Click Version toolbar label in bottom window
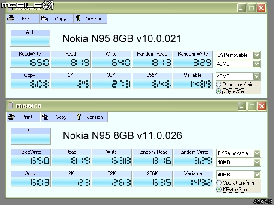This screenshot has height=205, width=274. pos(95,117)
